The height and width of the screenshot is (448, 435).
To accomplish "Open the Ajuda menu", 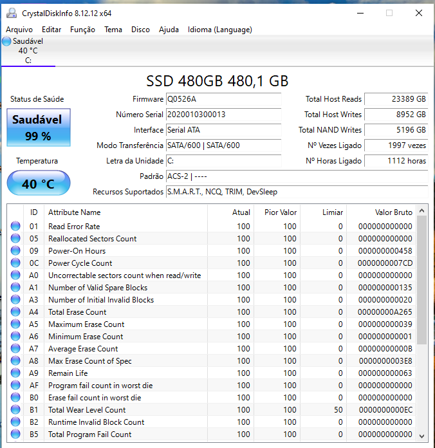I will 169,30.
